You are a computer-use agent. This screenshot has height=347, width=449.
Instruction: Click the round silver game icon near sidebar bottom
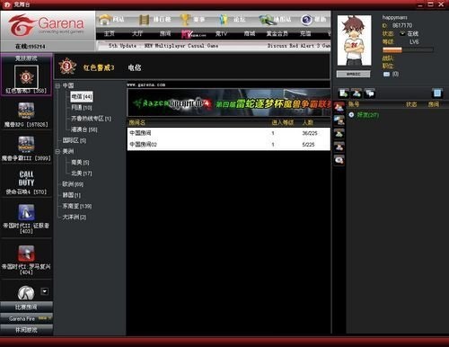26,293
